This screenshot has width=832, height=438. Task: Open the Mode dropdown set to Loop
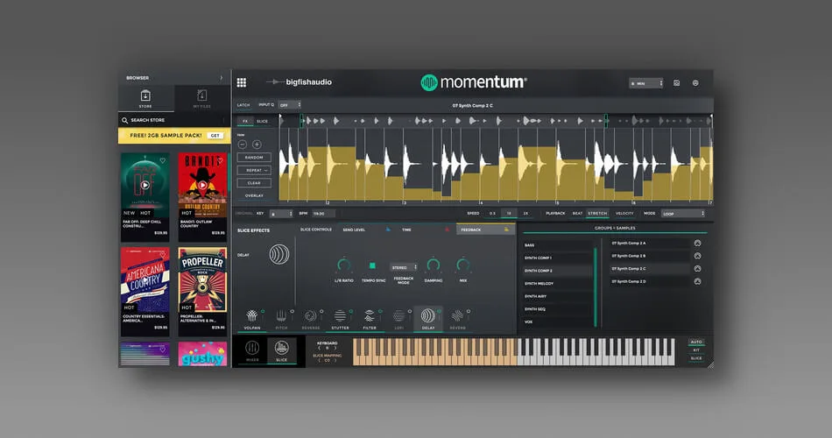(x=683, y=214)
